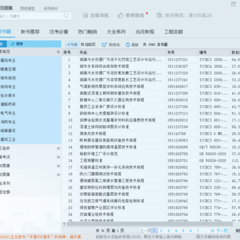Click 下一页 next page link
This screenshot has width=240, height=240.
[222, 231]
